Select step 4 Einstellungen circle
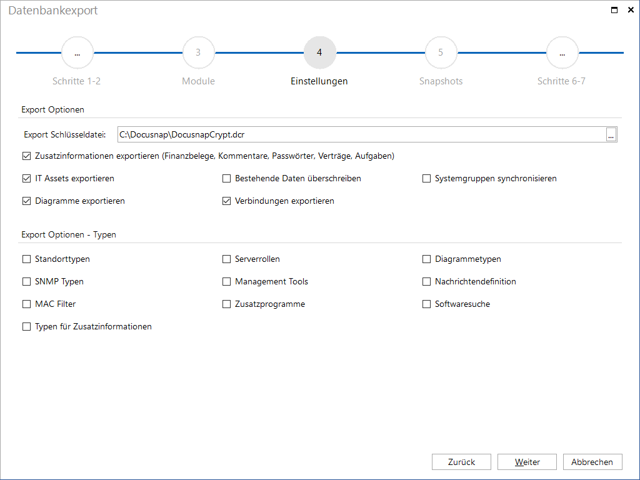The height and width of the screenshot is (480, 640). coord(319,52)
